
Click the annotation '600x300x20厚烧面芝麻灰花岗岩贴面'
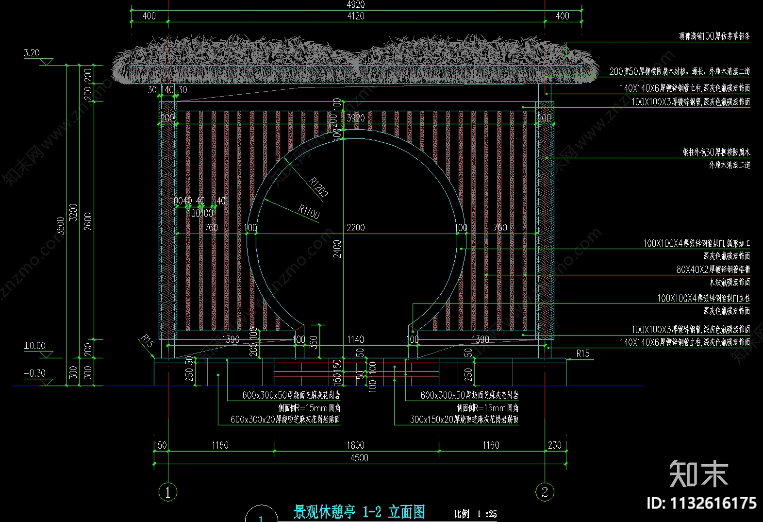(285, 420)
